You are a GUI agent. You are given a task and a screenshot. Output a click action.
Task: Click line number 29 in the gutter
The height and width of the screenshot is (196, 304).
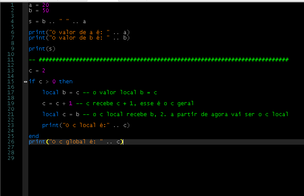point(11,158)
